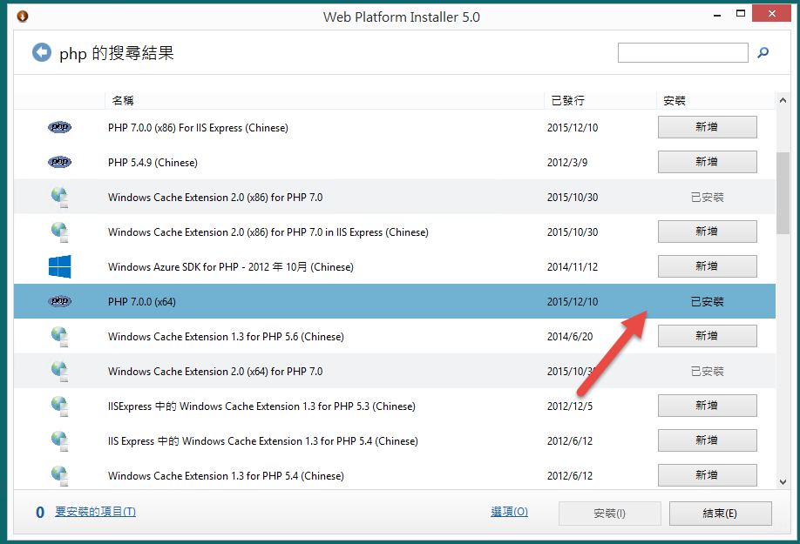
Task: Add Windows Cache Extension 1.3 for PHP 5.6
Action: [x=707, y=336]
